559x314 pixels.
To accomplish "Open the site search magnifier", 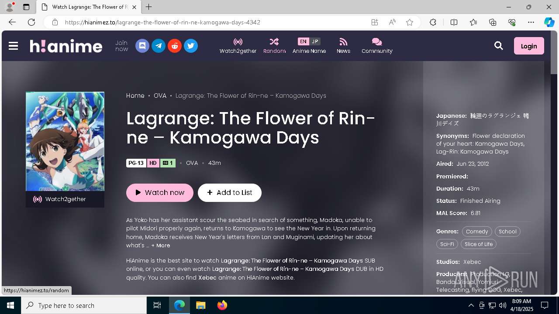I will pos(499,46).
